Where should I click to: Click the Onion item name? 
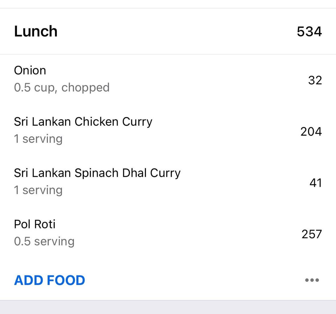pyautogui.click(x=30, y=71)
